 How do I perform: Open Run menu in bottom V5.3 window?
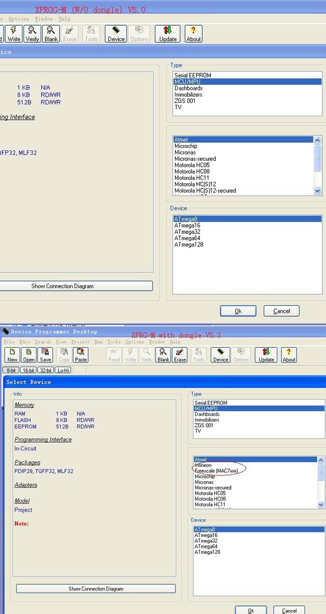tap(99, 342)
